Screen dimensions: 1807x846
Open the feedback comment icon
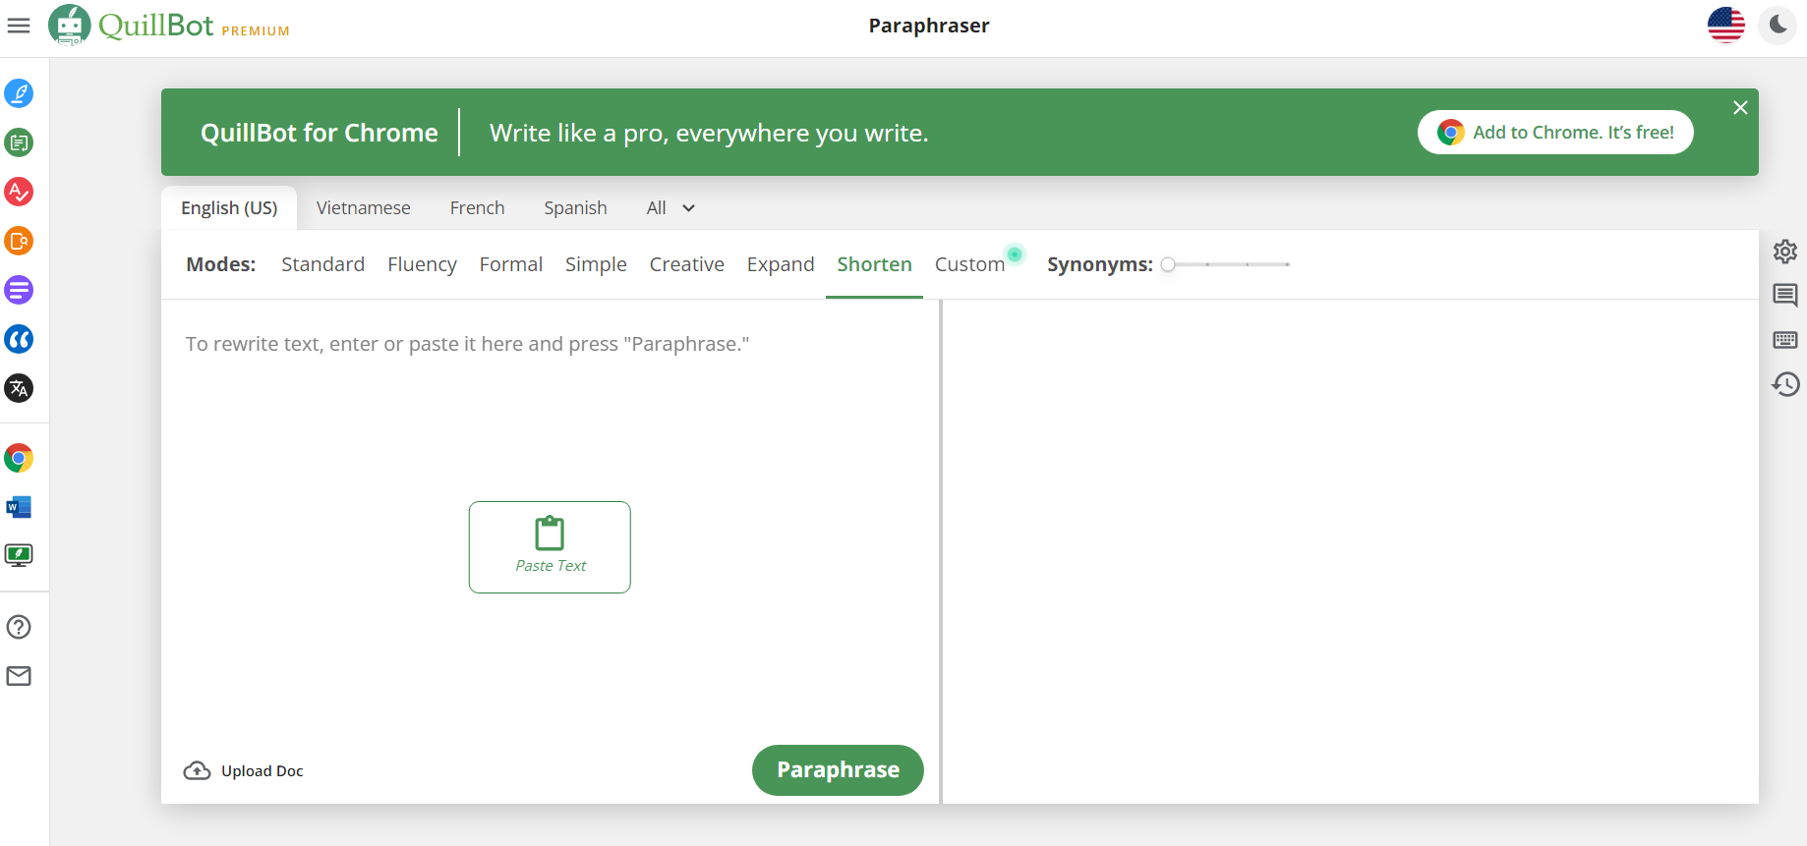point(1785,295)
